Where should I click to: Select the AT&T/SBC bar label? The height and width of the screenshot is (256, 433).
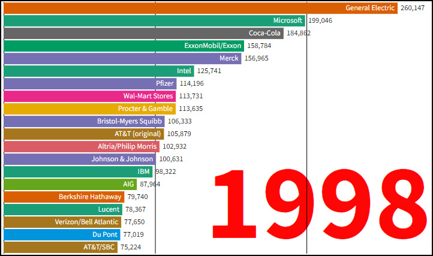tap(99, 247)
